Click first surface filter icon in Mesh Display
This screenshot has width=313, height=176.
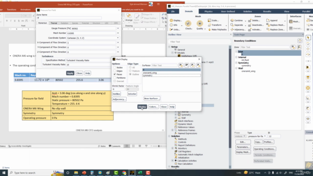pos(181,66)
